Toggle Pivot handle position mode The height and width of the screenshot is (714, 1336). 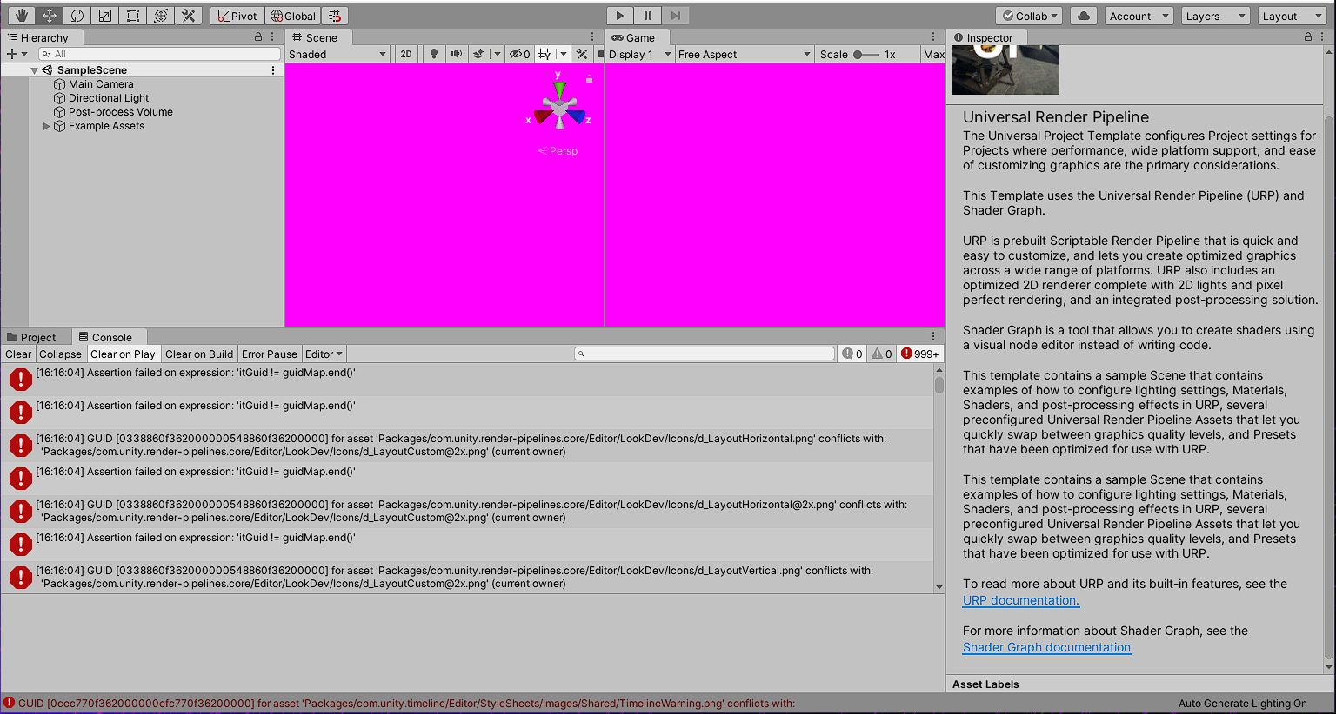(x=236, y=15)
